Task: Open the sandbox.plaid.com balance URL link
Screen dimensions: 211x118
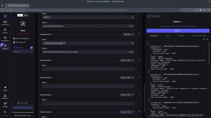Action: [178, 26]
